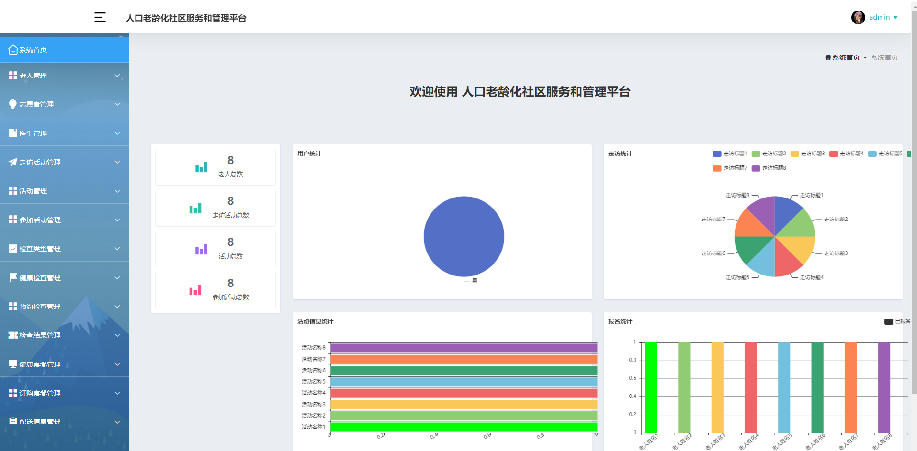The image size is (917, 451).
Task: Toggle 走访标题5 legend in 走访统计 chart
Action: click(x=885, y=154)
